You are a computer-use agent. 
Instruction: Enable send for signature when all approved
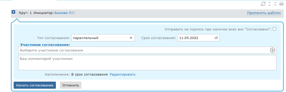click(x=274, y=29)
